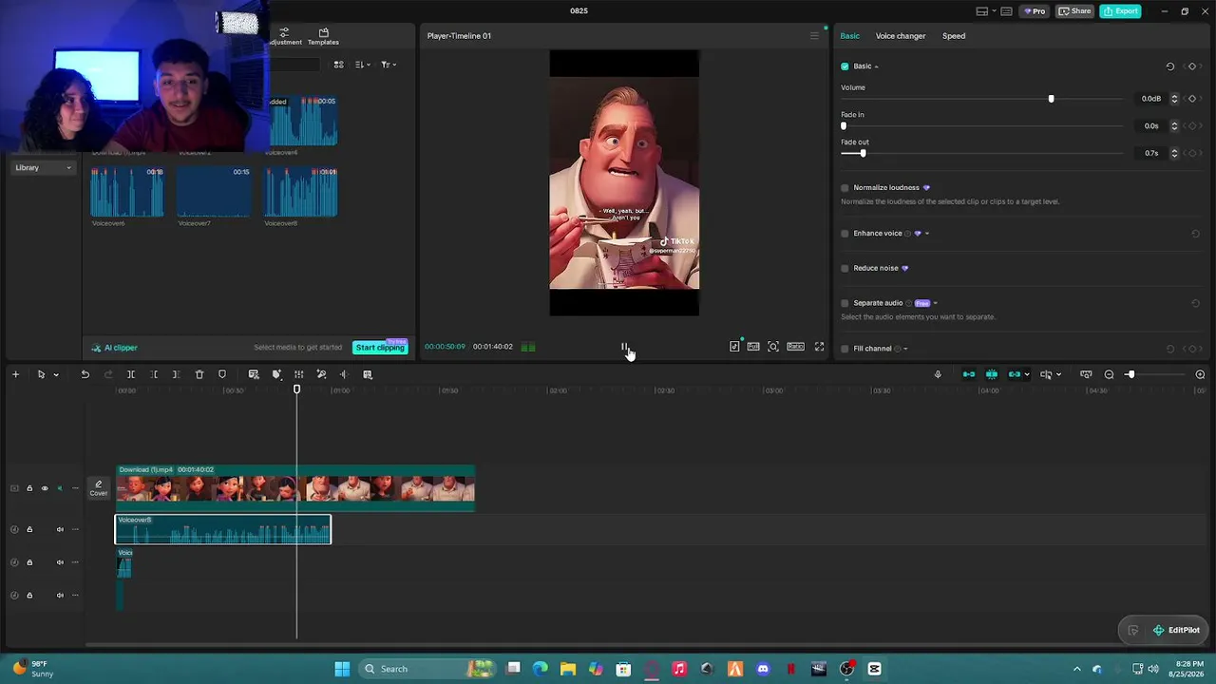Reset the Basic audio settings
1216x684 pixels.
pos(1170,66)
